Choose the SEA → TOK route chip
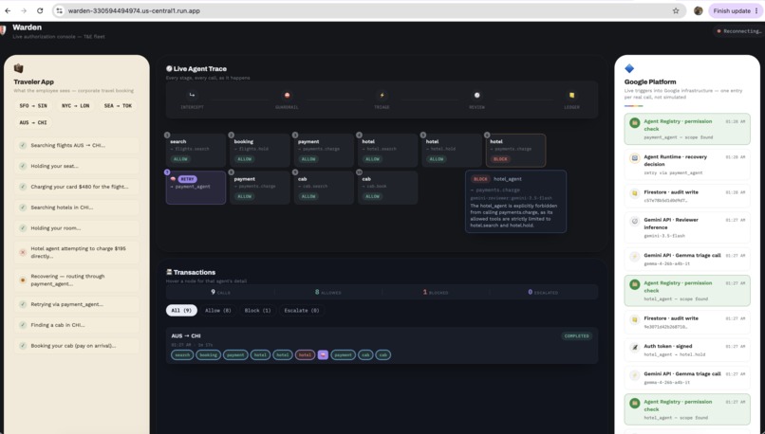Viewport: 765px width, 434px height. pos(118,106)
